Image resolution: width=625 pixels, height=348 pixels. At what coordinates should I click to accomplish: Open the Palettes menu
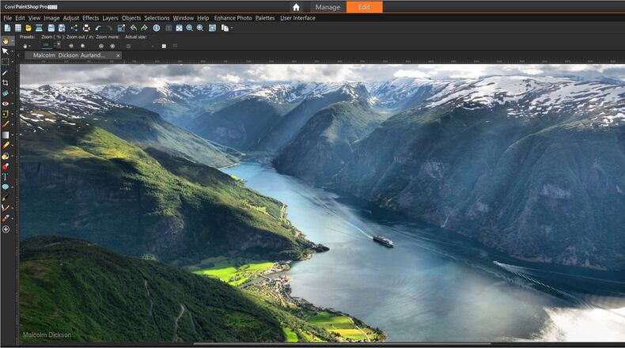265,18
